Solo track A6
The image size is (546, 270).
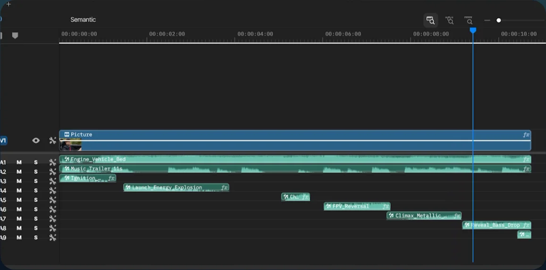35,210
